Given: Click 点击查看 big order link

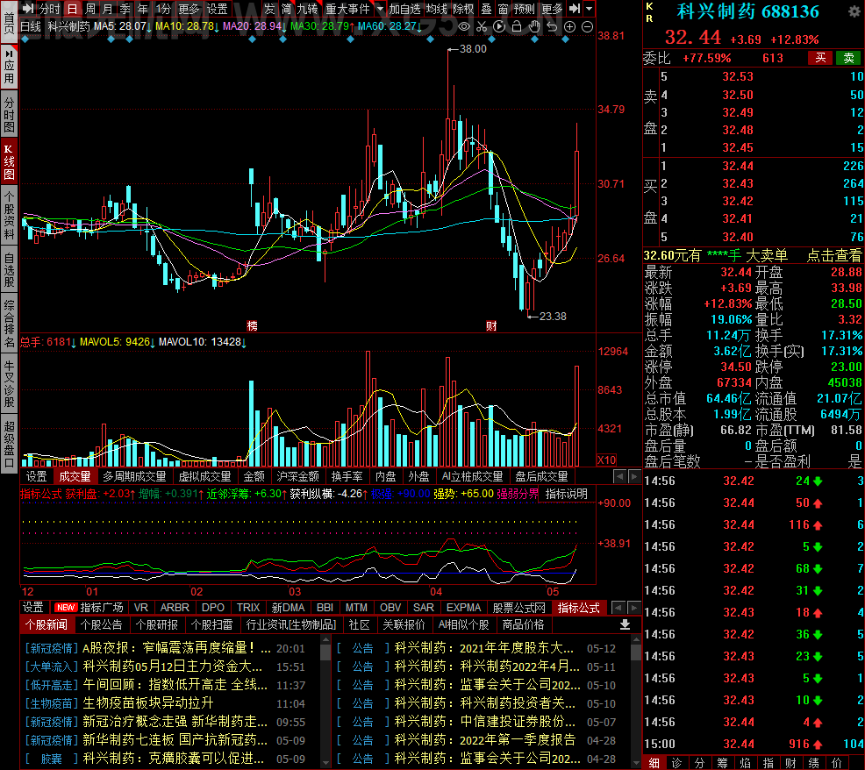Looking at the screenshot, I should (833, 255).
